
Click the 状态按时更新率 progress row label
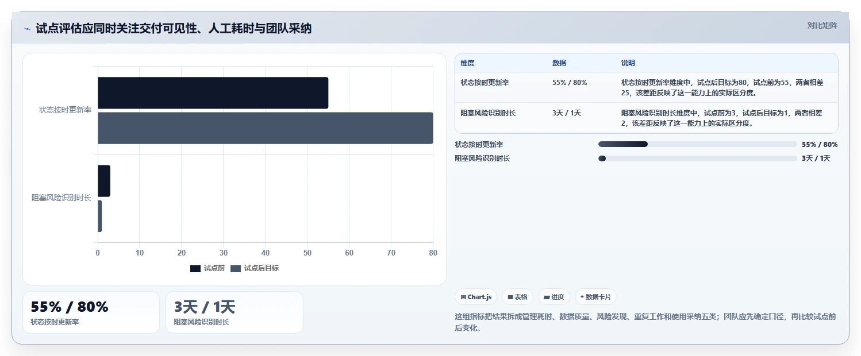(x=479, y=145)
